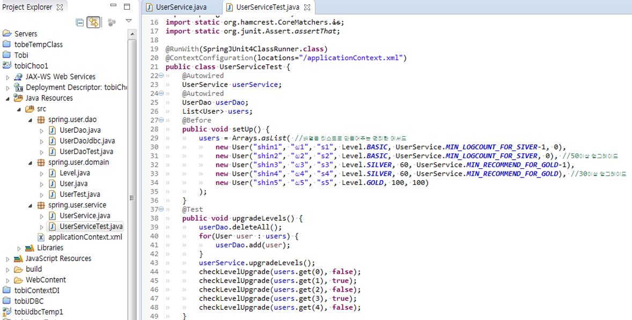Viewport: 632px width, 320px height.
Task: Expand Deployment Descriptor node
Action: (8, 88)
